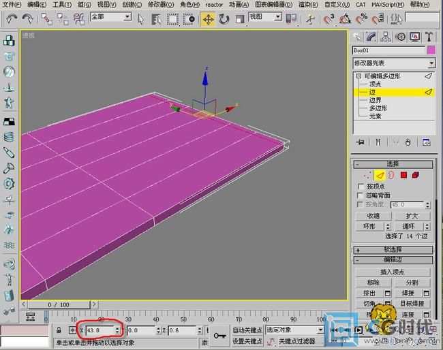The width and height of the screenshot is (443, 350).
Task: Click Show End Result toggle icon
Action: (x=378, y=142)
